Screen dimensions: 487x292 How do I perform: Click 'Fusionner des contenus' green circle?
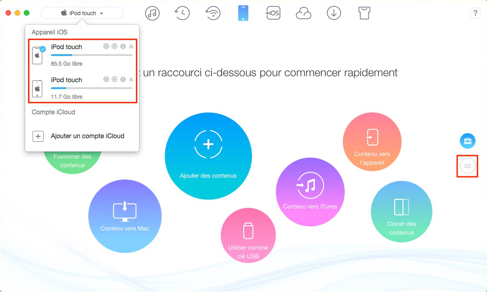[73, 162]
